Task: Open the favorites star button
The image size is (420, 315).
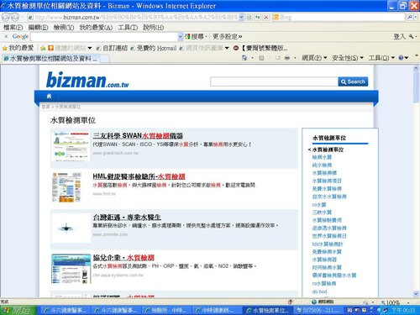Action: click(x=18, y=48)
